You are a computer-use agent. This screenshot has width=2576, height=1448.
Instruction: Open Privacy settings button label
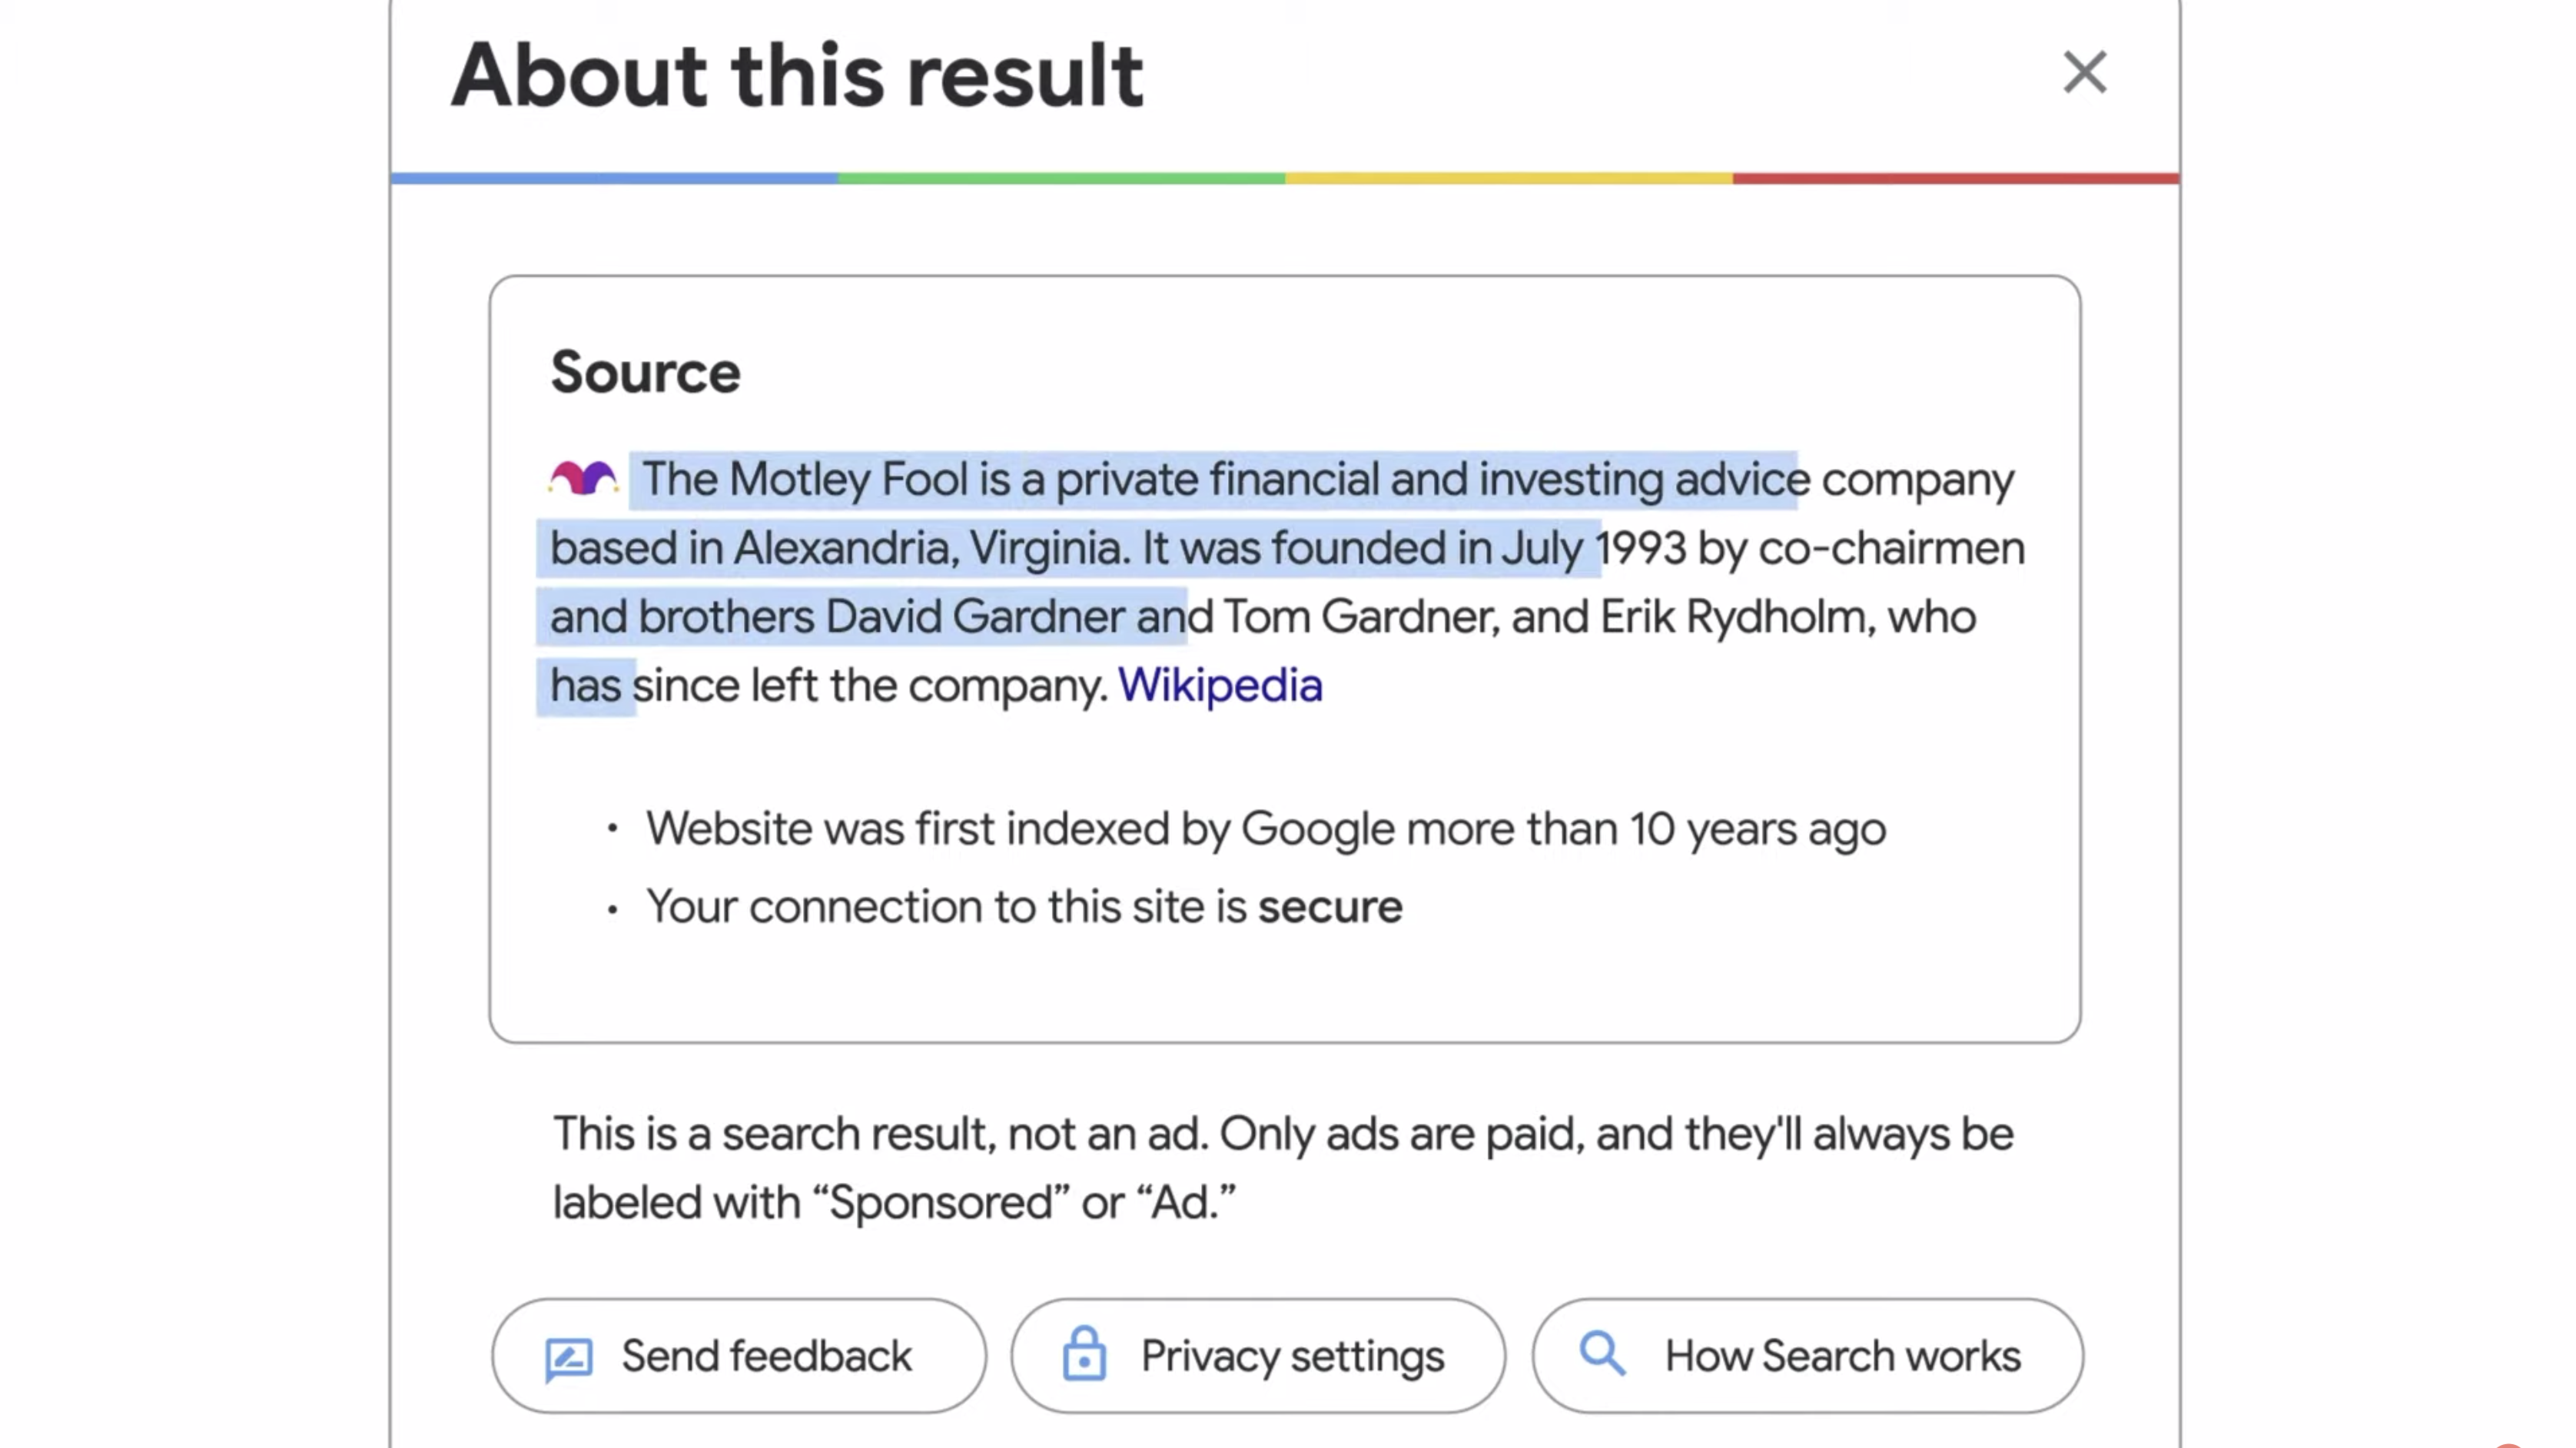click(1292, 1356)
